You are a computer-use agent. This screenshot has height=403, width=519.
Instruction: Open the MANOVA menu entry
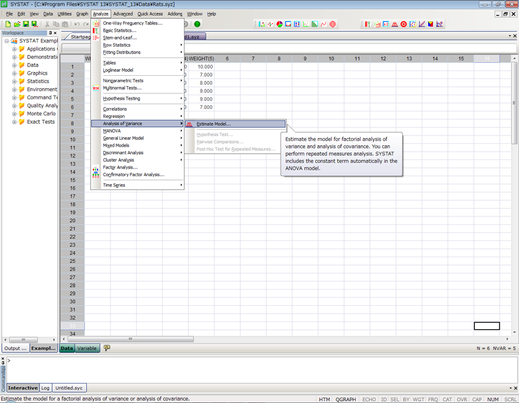[x=138, y=131]
